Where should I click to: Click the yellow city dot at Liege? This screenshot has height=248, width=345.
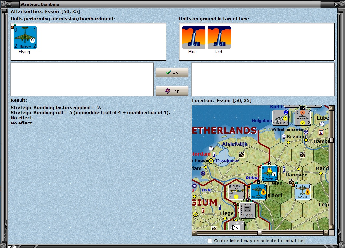[x=225, y=218]
